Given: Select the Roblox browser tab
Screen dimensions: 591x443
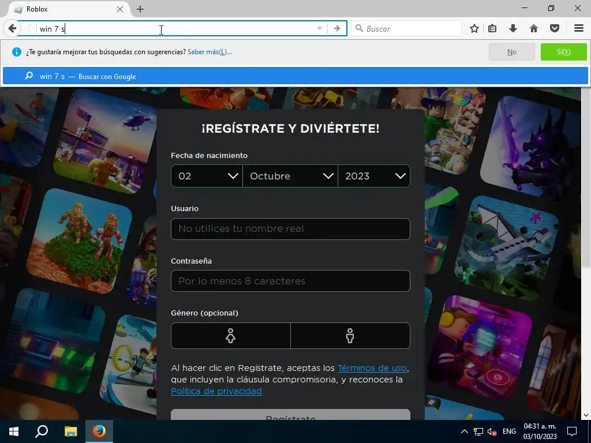Looking at the screenshot, I should point(68,9).
